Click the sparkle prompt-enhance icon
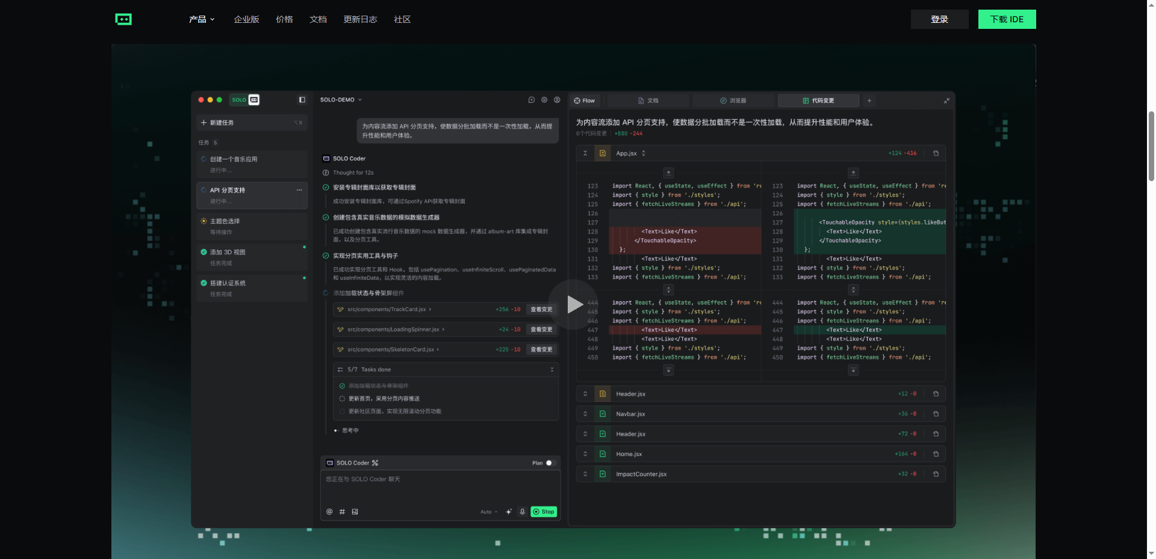The height and width of the screenshot is (559, 1156). point(509,511)
